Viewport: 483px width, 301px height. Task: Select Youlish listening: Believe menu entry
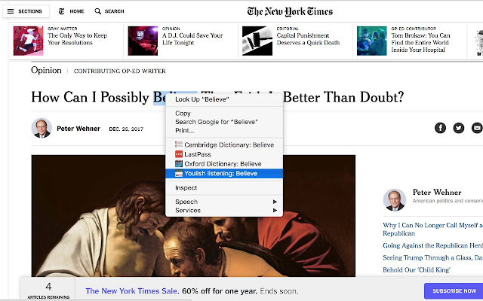point(224,173)
